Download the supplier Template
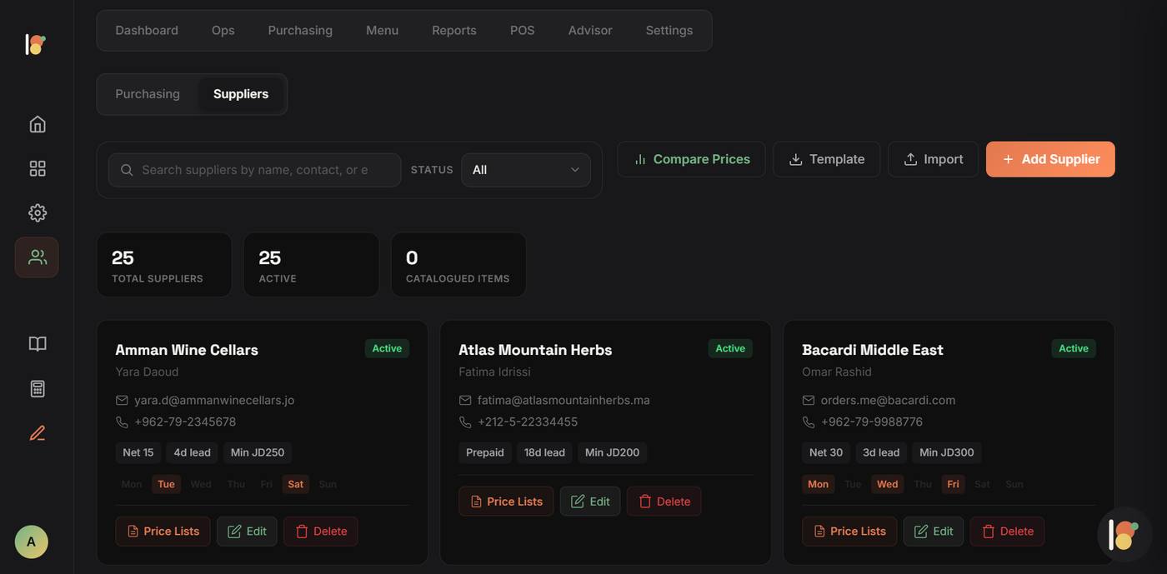Screen dimensions: 1167x574 click(x=826, y=159)
